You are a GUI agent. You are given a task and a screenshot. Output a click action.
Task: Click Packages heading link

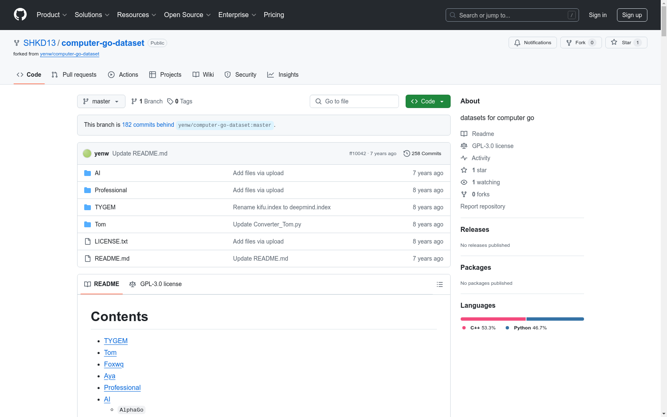[x=476, y=267]
